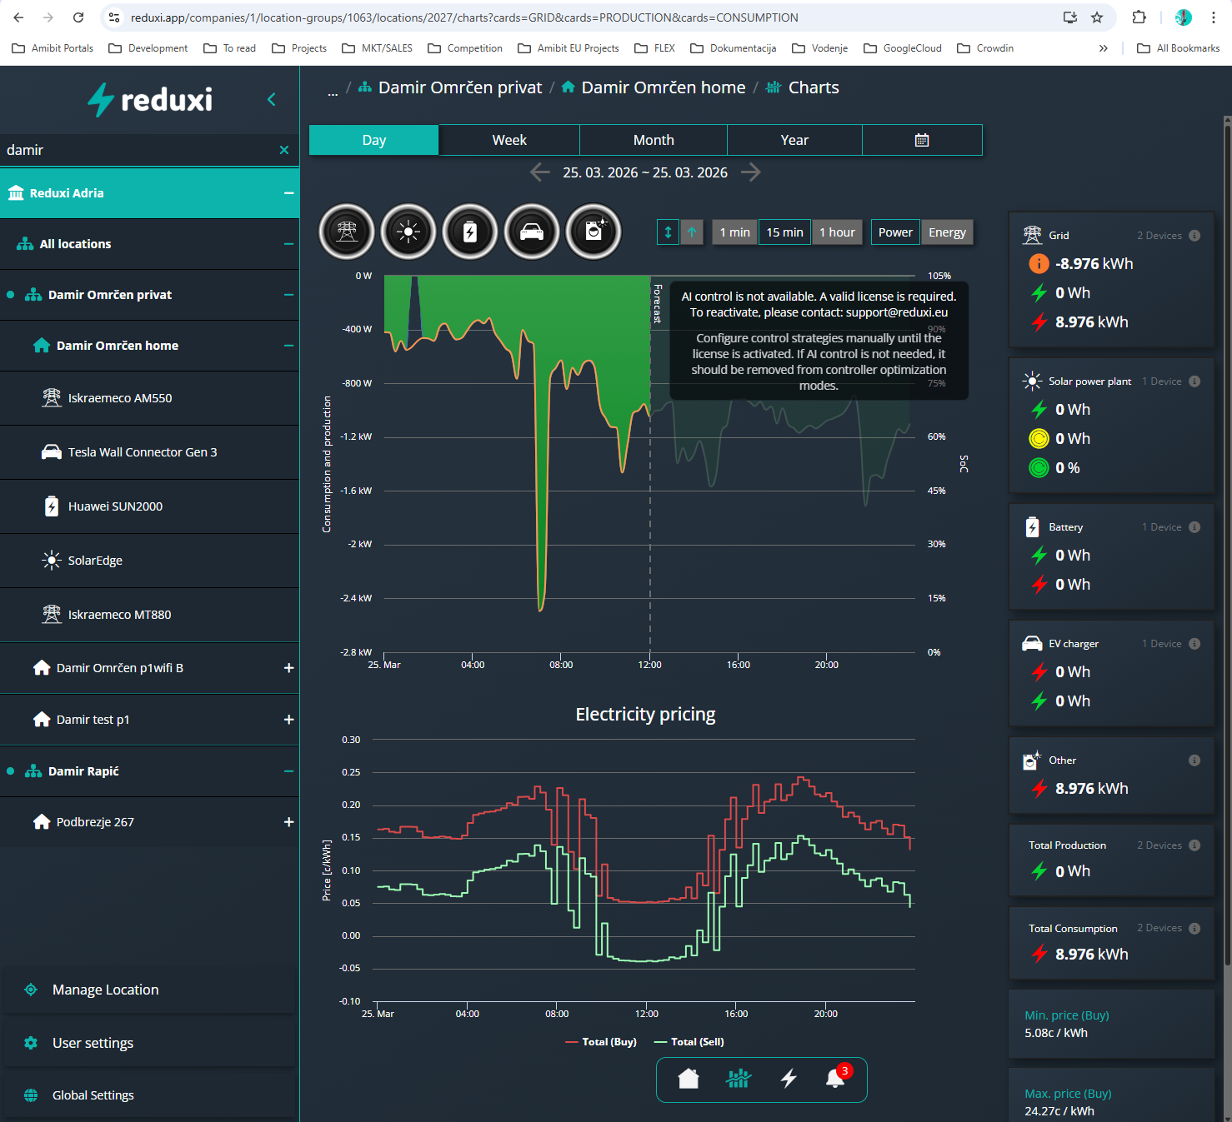
Task: Open Iskraemeco AM550 device
Action: click(x=149, y=398)
